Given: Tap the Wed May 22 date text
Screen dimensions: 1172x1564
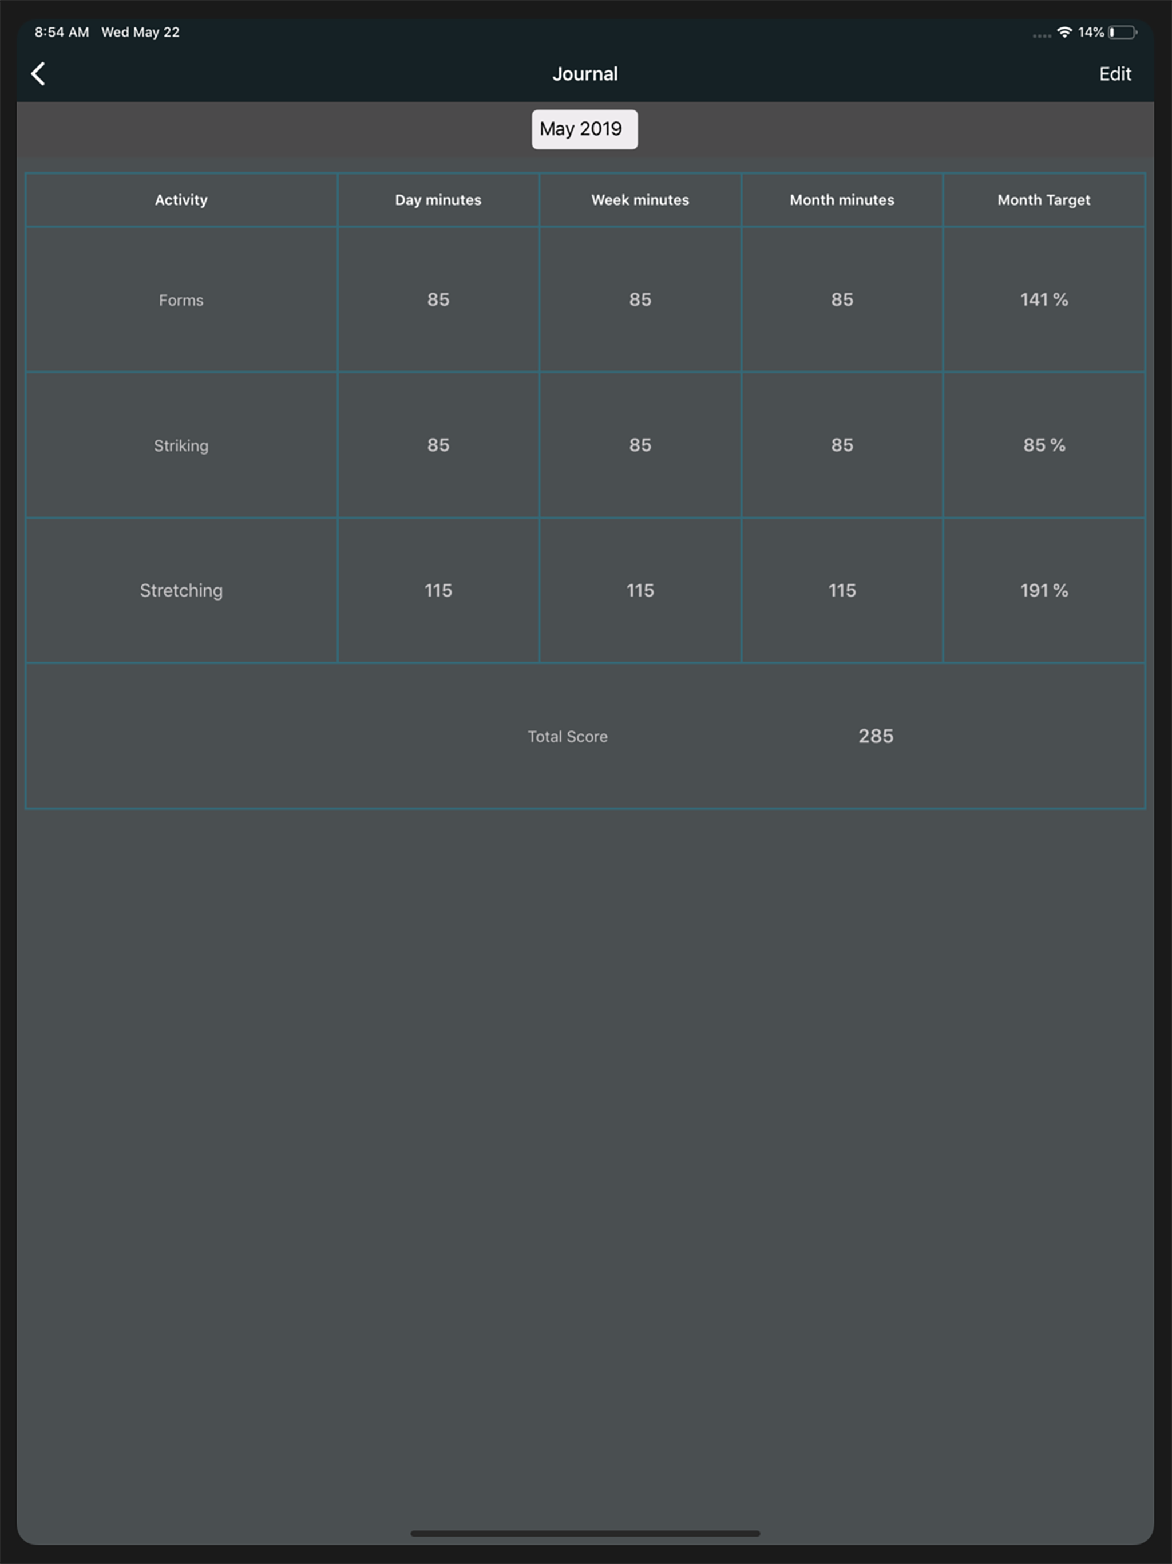Looking at the screenshot, I should (140, 33).
